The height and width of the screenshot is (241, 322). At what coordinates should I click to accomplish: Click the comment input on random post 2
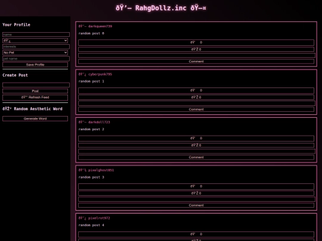tap(197, 151)
